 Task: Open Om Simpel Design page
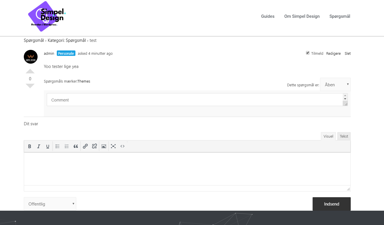pyautogui.click(x=302, y=16)
